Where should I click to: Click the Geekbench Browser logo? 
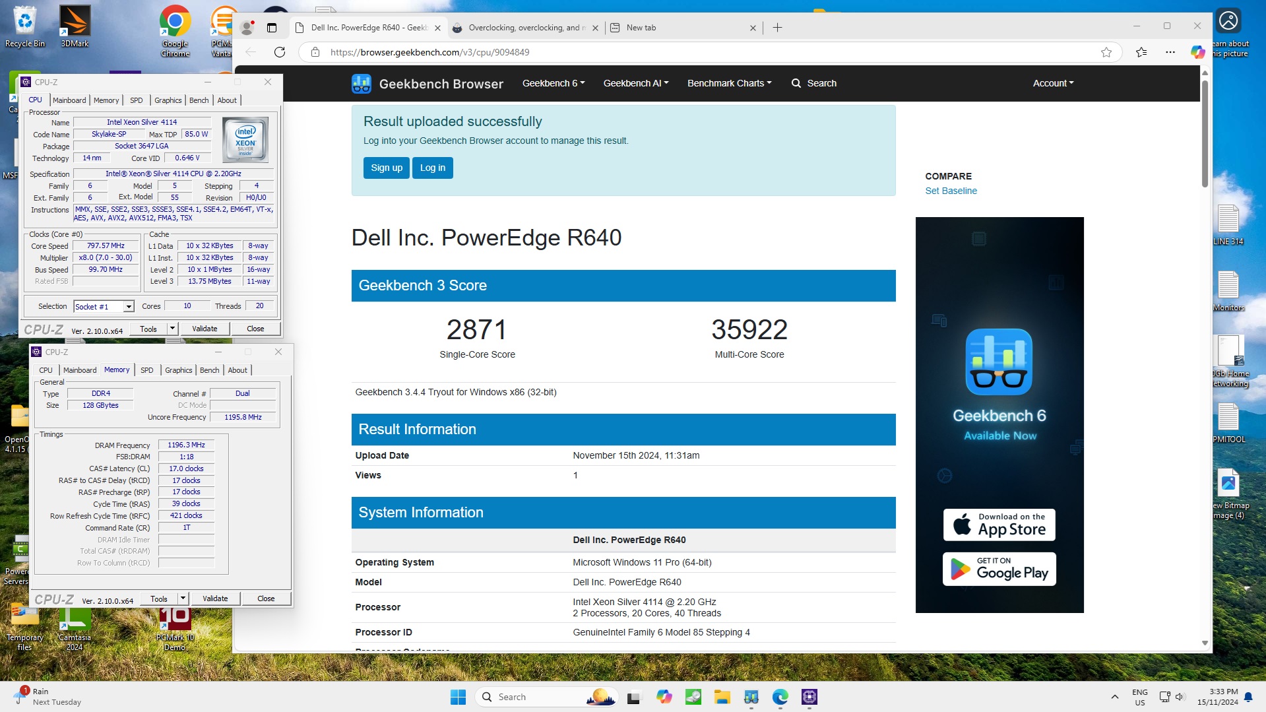(x=427, y=84)
